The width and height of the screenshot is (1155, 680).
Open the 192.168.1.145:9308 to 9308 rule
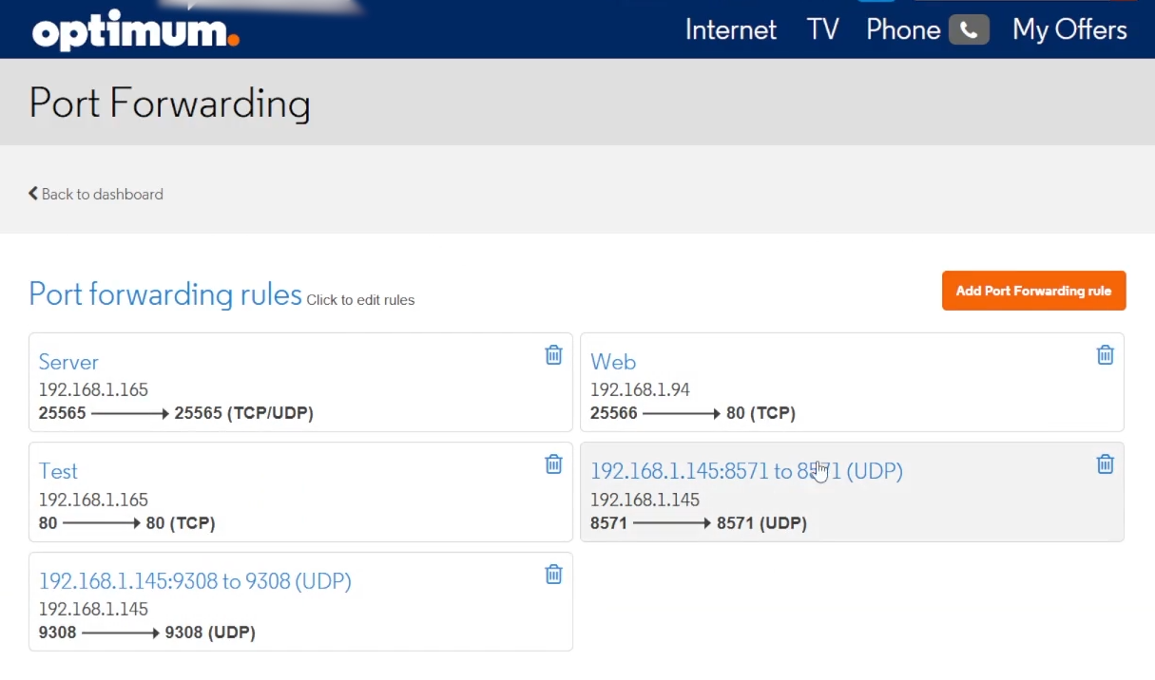click(x=195, y=581)
